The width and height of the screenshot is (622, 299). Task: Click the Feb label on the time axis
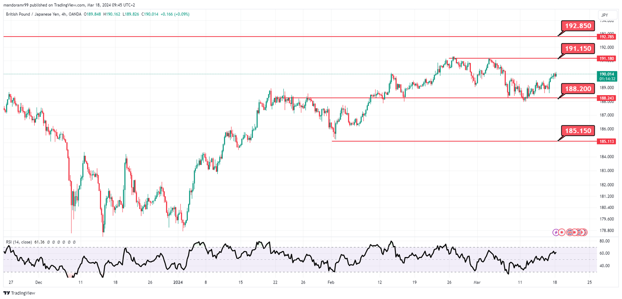pos(331,282)
